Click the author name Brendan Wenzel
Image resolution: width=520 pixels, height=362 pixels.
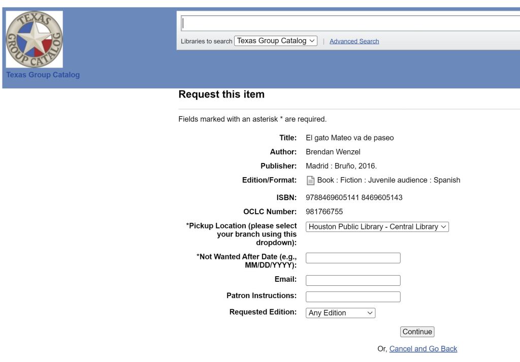tap(333, 152)
